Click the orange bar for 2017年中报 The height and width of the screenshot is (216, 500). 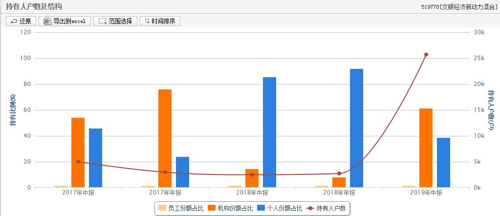point(78,152)
